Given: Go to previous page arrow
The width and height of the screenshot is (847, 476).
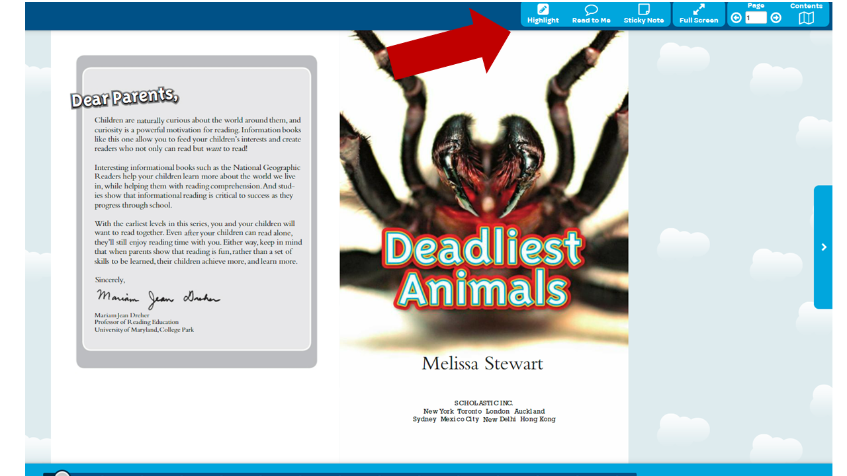Looking at the screenshot, I should pyautogui.click(x=736, y=18).
